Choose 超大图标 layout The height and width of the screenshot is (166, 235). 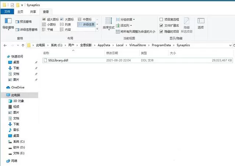pos(50,19)
